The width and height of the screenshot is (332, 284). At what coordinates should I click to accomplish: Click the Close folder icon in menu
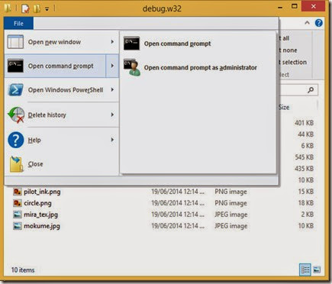(x=16, y=164)
